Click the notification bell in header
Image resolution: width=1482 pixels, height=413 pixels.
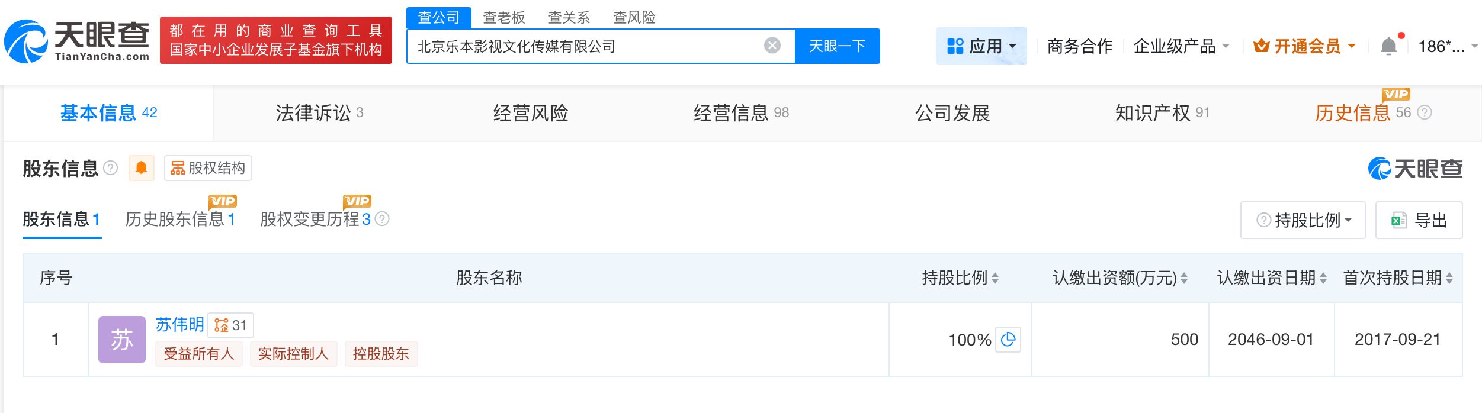coord(1388,46)
